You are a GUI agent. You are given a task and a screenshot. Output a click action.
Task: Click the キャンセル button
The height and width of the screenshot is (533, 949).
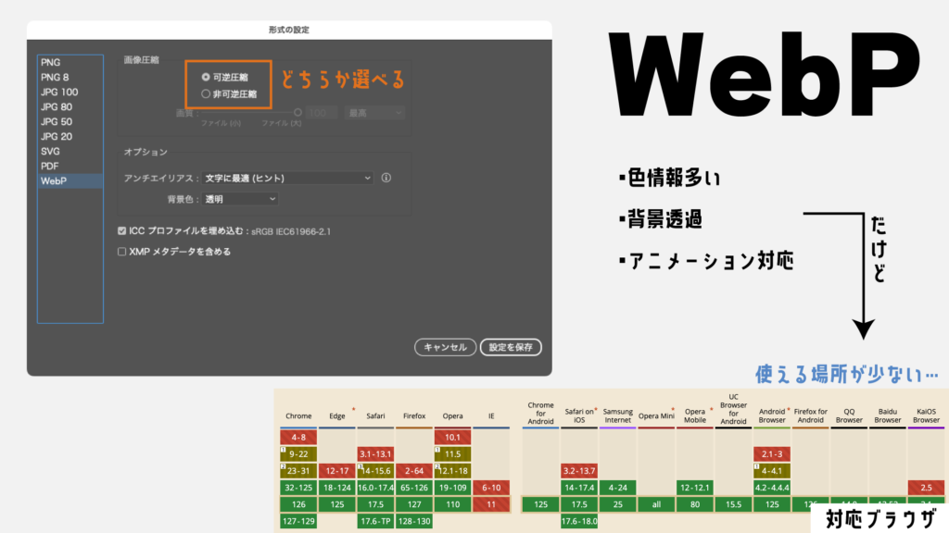[x=446, y=347]
